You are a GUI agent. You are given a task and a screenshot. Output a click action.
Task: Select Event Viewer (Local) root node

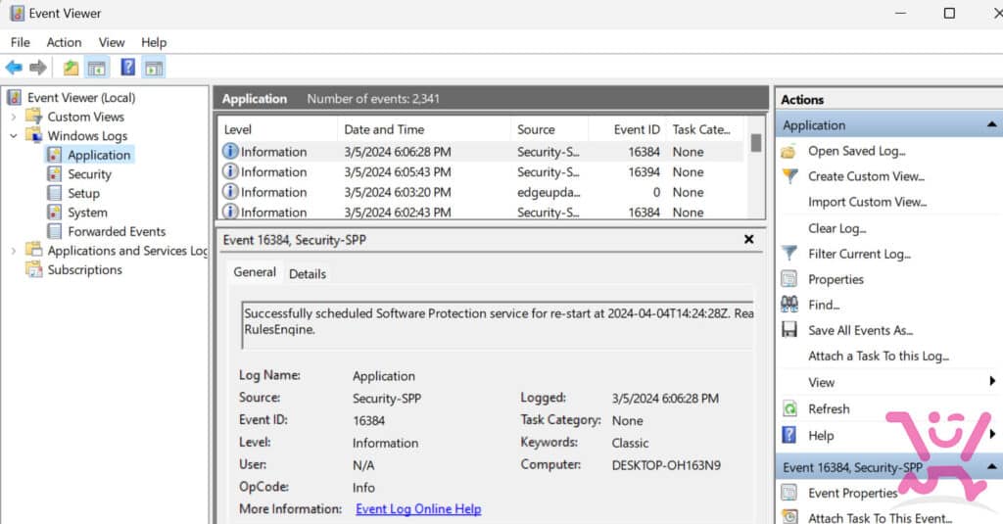click(x=81, y=97)
